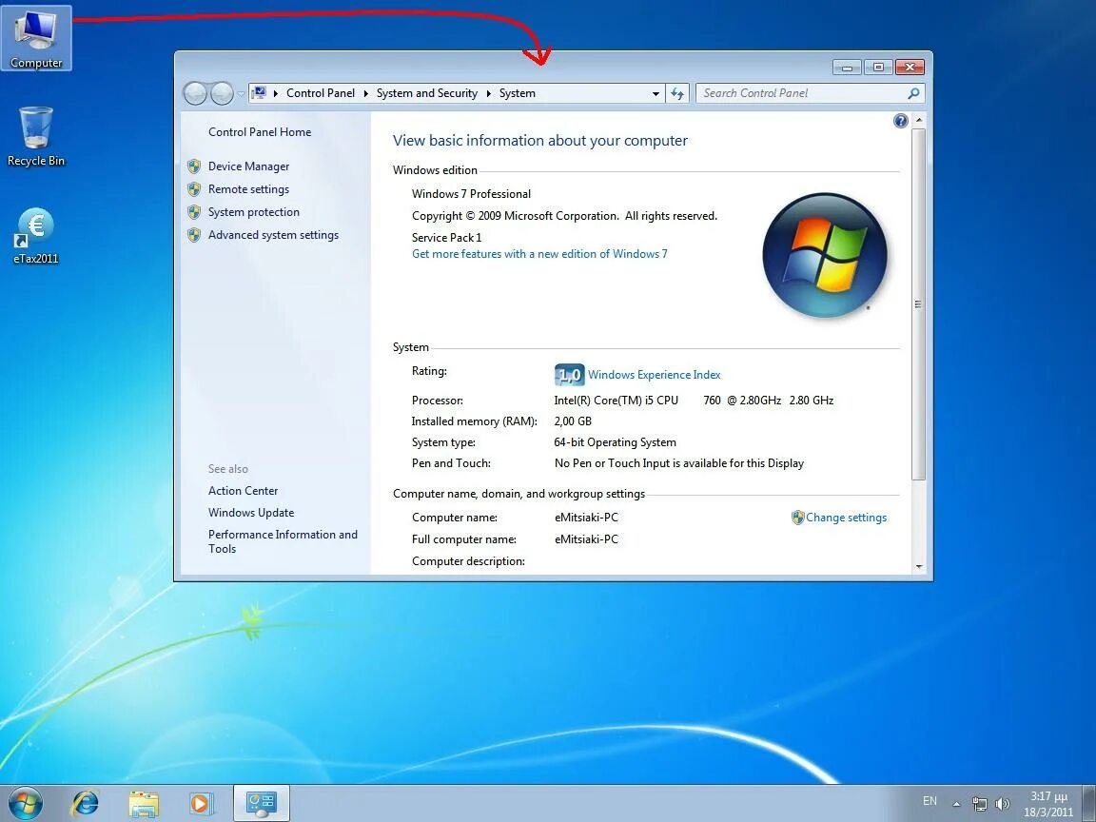1096x822 pixels.
Task: Click the search magnifier icon
Action: pos(913,93)
